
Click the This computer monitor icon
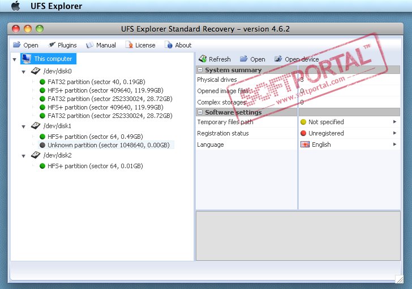pos(26,59)
